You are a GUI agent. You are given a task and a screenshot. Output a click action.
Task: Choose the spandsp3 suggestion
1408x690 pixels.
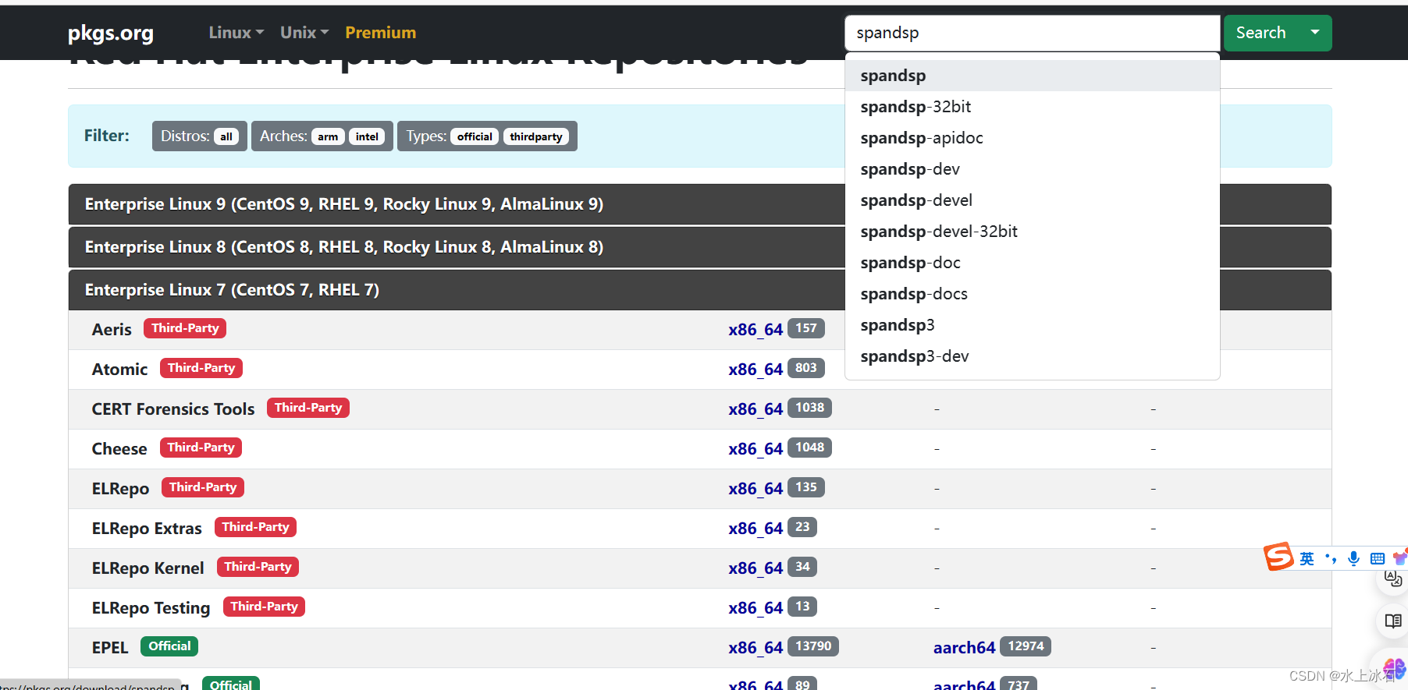click(x=1032, y=325)
